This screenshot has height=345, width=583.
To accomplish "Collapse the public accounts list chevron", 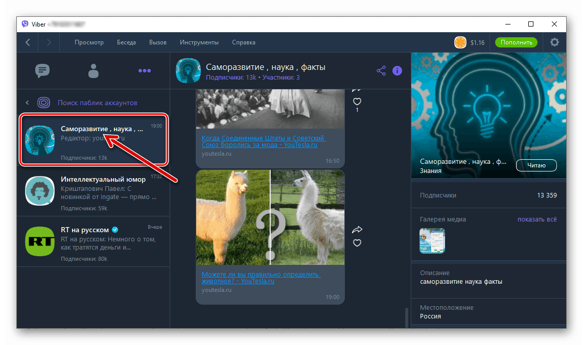I will [x=27, y=102].
